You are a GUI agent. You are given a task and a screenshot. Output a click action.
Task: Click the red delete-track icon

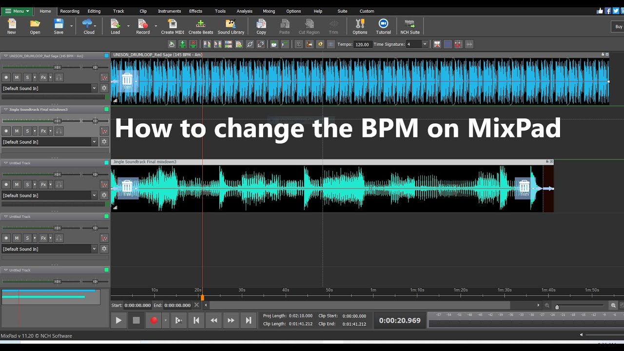click(x=193, y=44)
